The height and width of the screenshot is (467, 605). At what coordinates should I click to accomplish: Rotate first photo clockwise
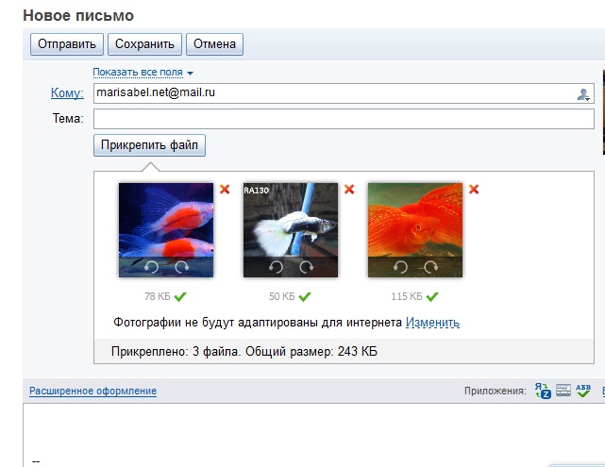(180, 267)
